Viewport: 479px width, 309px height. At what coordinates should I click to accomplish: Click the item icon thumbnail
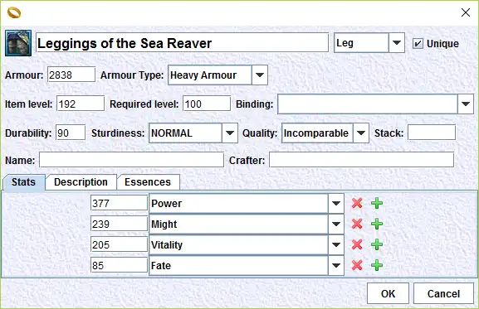click(18, 43)
